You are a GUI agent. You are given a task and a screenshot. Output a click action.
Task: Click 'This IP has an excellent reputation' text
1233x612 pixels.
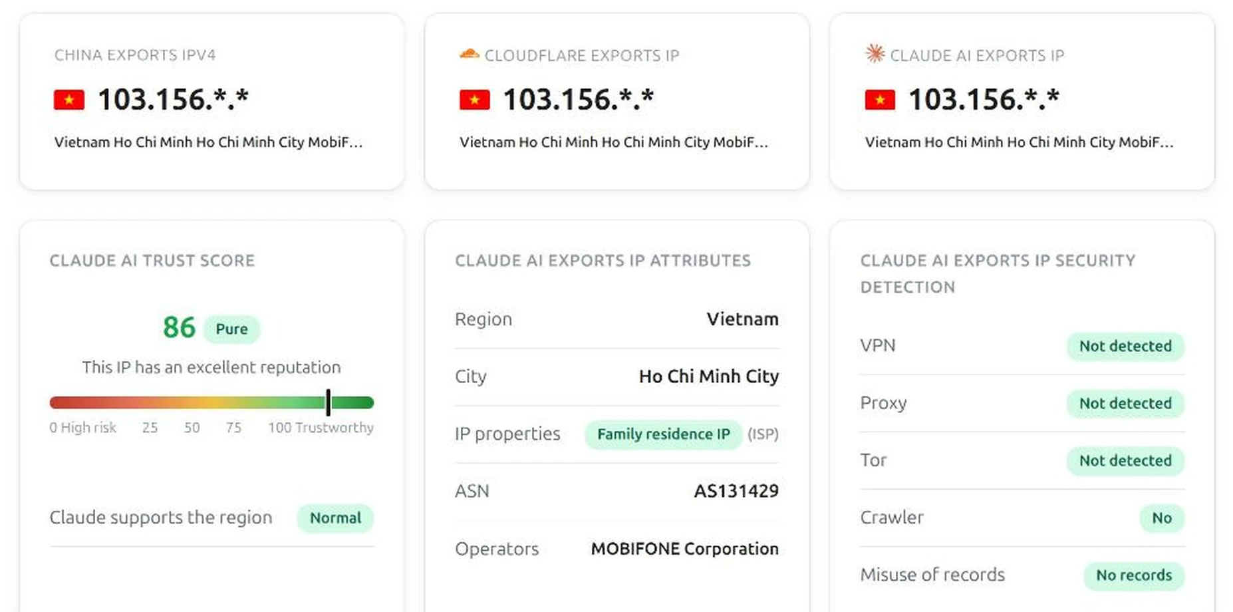[211, 367]
